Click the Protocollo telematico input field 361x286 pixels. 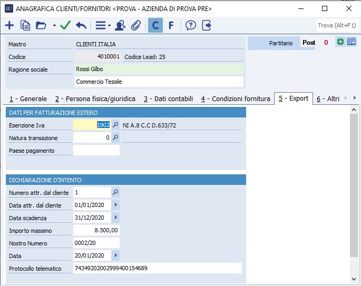pos(157,269)
